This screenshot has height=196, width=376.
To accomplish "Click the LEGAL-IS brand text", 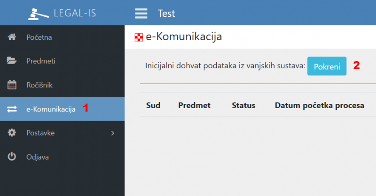I will pyautogui.click(x=75, y=13).
